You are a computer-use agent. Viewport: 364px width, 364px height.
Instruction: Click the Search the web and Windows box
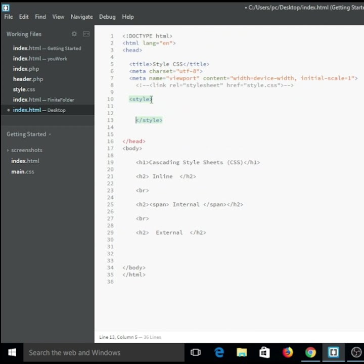104,352
